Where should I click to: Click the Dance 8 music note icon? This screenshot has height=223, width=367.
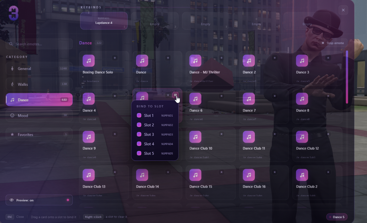click(302, 99)
